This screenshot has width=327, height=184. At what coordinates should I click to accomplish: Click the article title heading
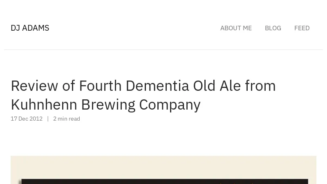tap(143, 95)
